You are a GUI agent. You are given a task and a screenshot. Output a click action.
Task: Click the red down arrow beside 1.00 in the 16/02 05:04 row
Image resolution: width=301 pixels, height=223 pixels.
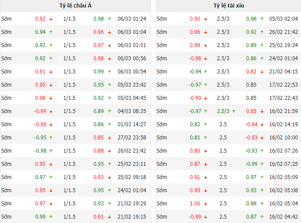[205, 204]
